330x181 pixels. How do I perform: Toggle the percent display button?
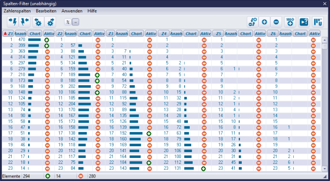point(68,22)
